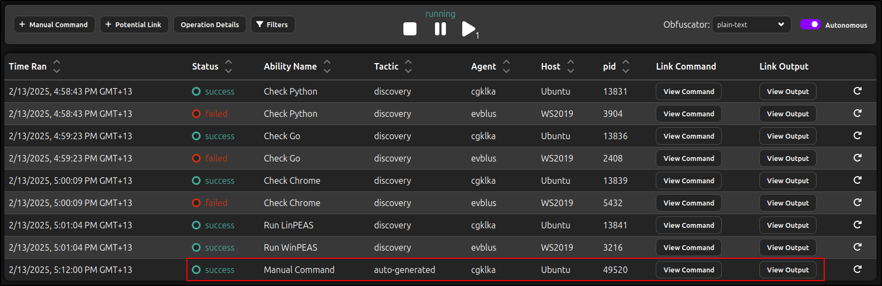Click refresh icon on pid 2408 row
The image size is (882, 286).
tap(857, 158)
